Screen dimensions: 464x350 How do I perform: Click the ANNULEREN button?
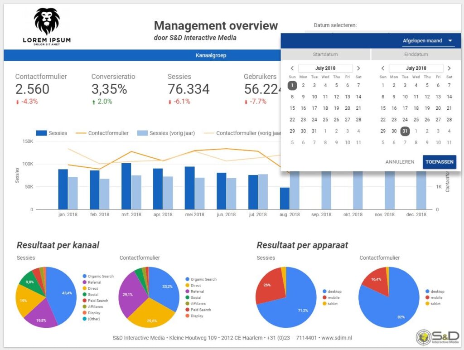(400, 162)
